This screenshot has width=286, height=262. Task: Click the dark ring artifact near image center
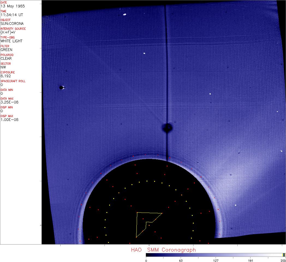167,128
